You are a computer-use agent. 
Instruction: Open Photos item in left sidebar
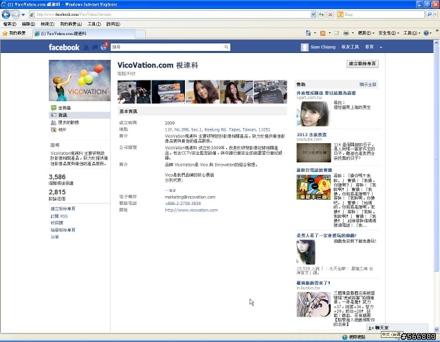tap(58, 130)
